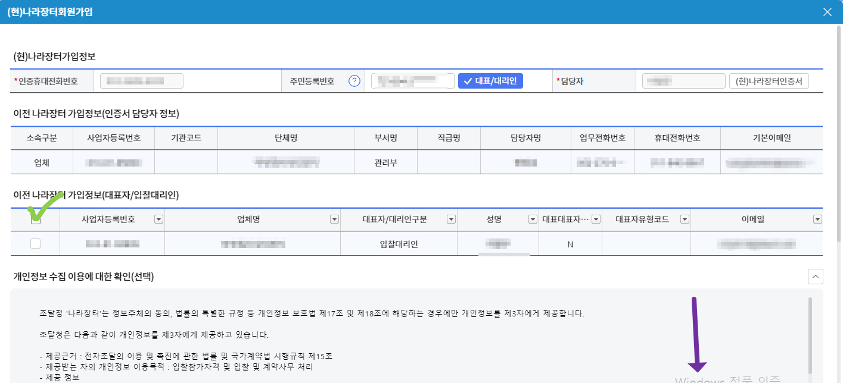843x383 pixels.
Task: Select the 관리부 department cell
Action: tap(385, 162)
